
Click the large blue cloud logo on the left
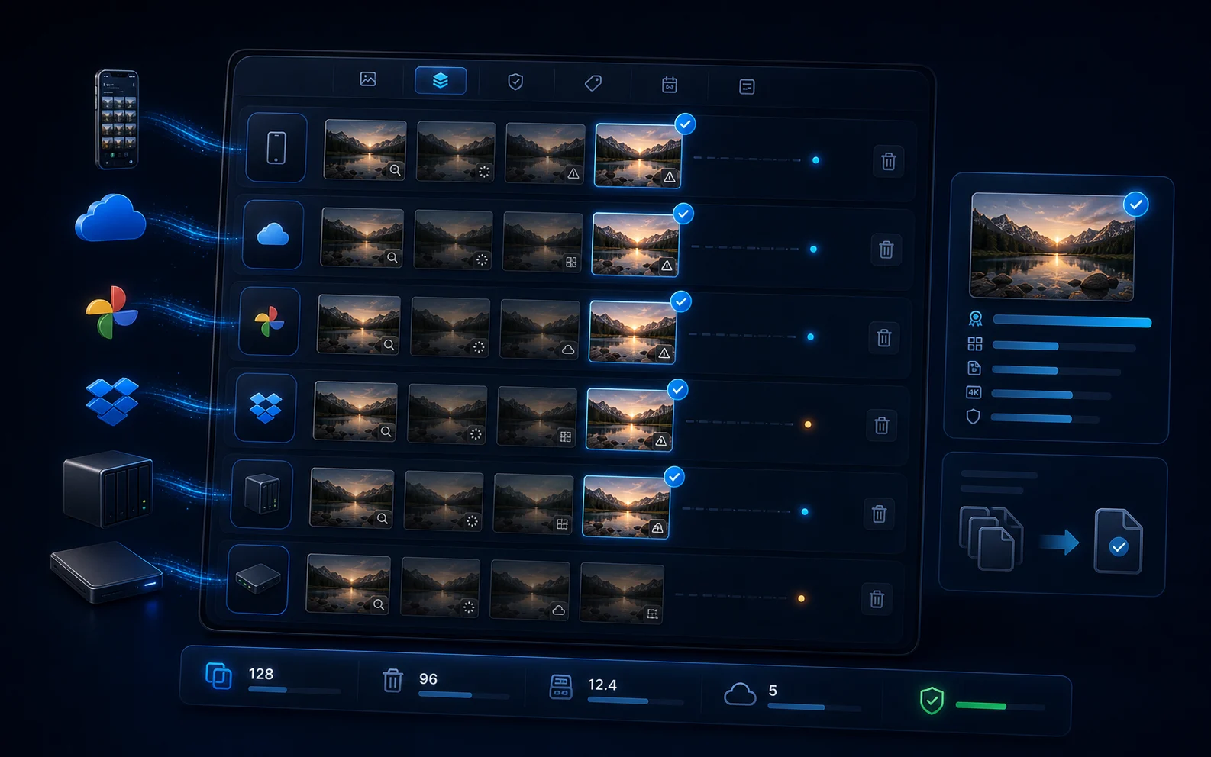coord(111,218)
